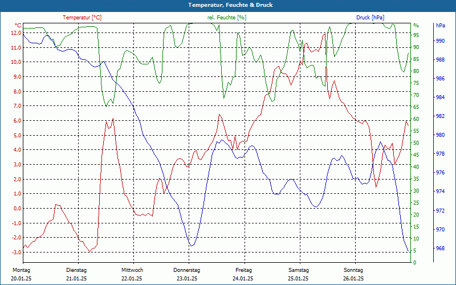Click the 974 pressure axis value

click(441, 192)
